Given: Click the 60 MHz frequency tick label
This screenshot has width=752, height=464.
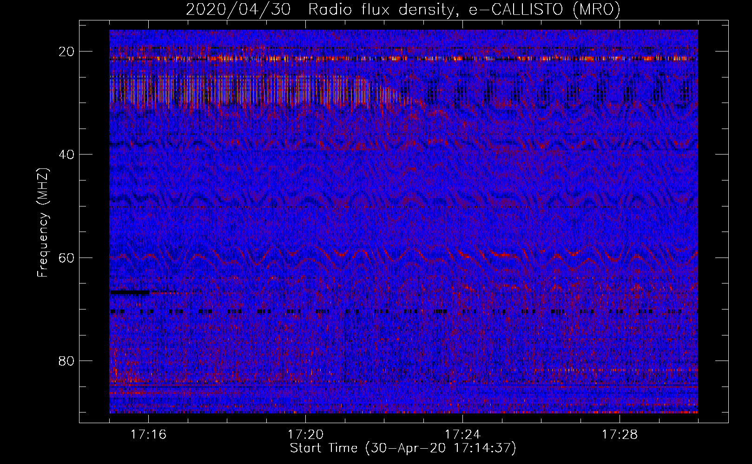Looking at the screenshot, I should (67, 258).
